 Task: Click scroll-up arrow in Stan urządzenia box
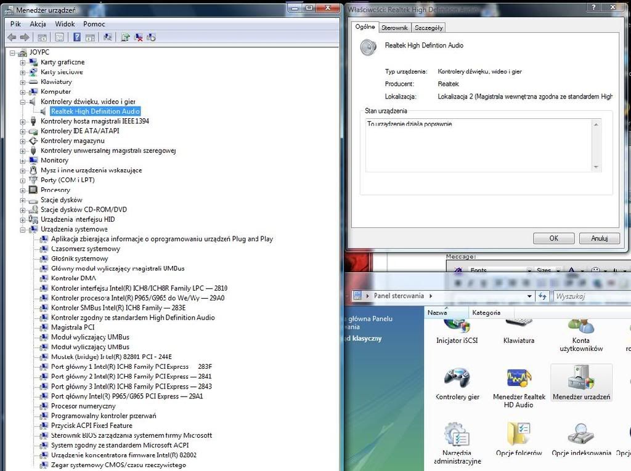596,125
